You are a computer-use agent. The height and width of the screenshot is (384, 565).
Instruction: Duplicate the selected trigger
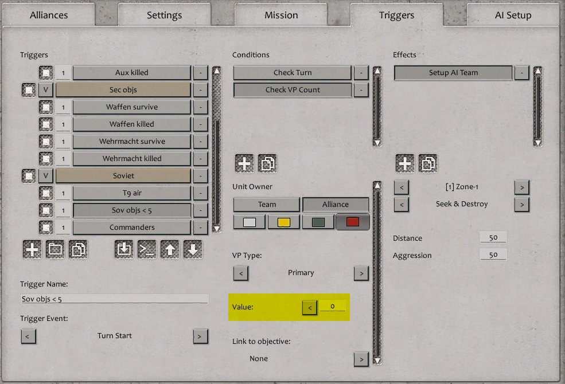tap(77, 249)
